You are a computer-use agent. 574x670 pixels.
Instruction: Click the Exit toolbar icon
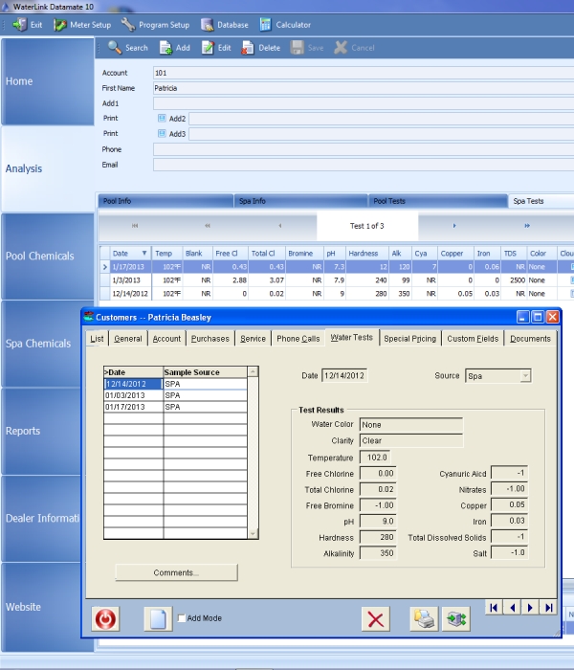point(28,25)
